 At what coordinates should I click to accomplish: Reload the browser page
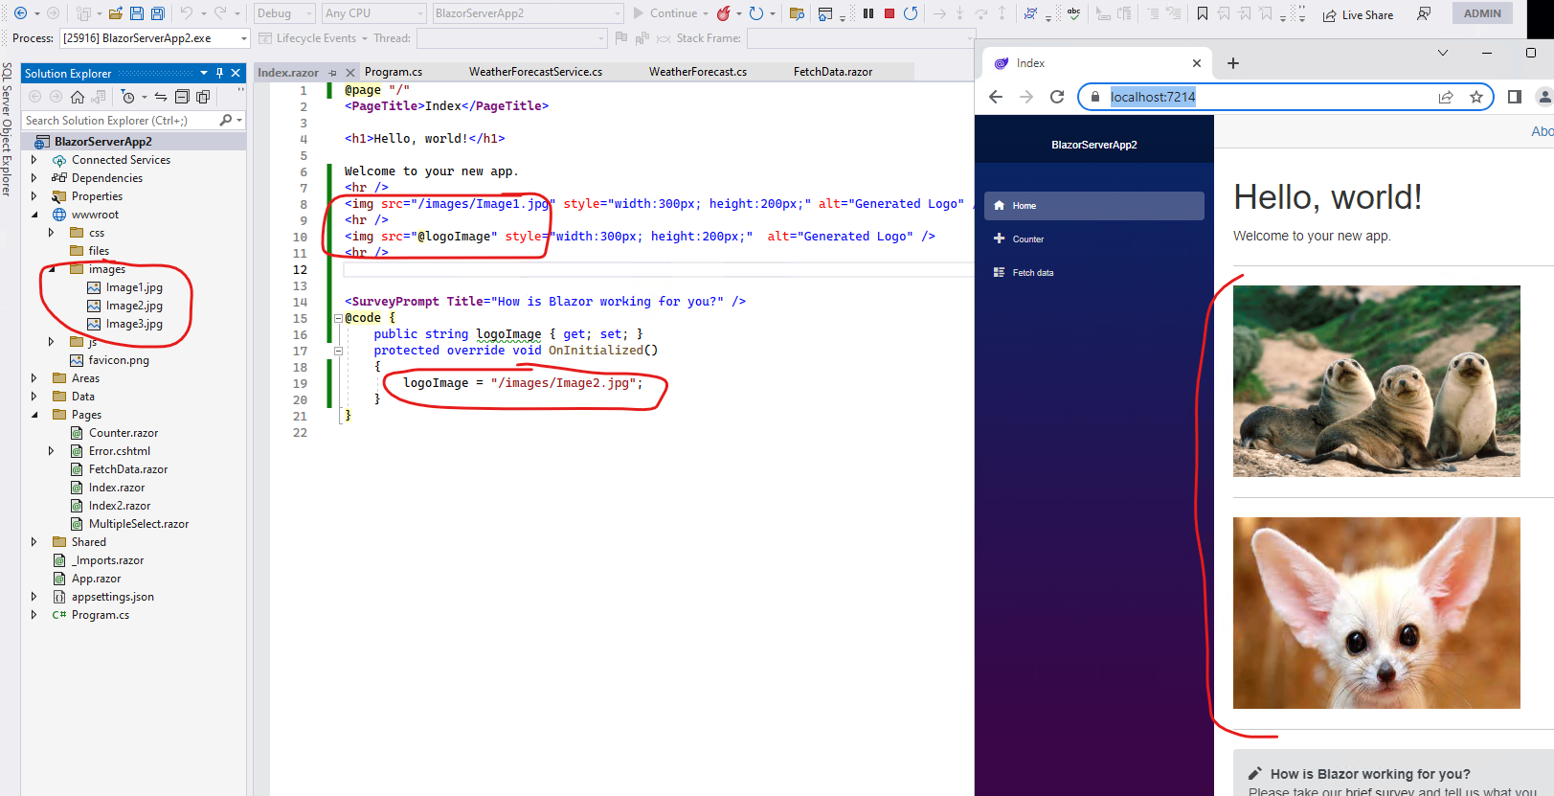[1057, 97]
